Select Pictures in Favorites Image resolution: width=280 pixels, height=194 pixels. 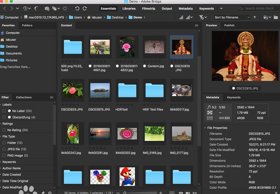point(11,60)
